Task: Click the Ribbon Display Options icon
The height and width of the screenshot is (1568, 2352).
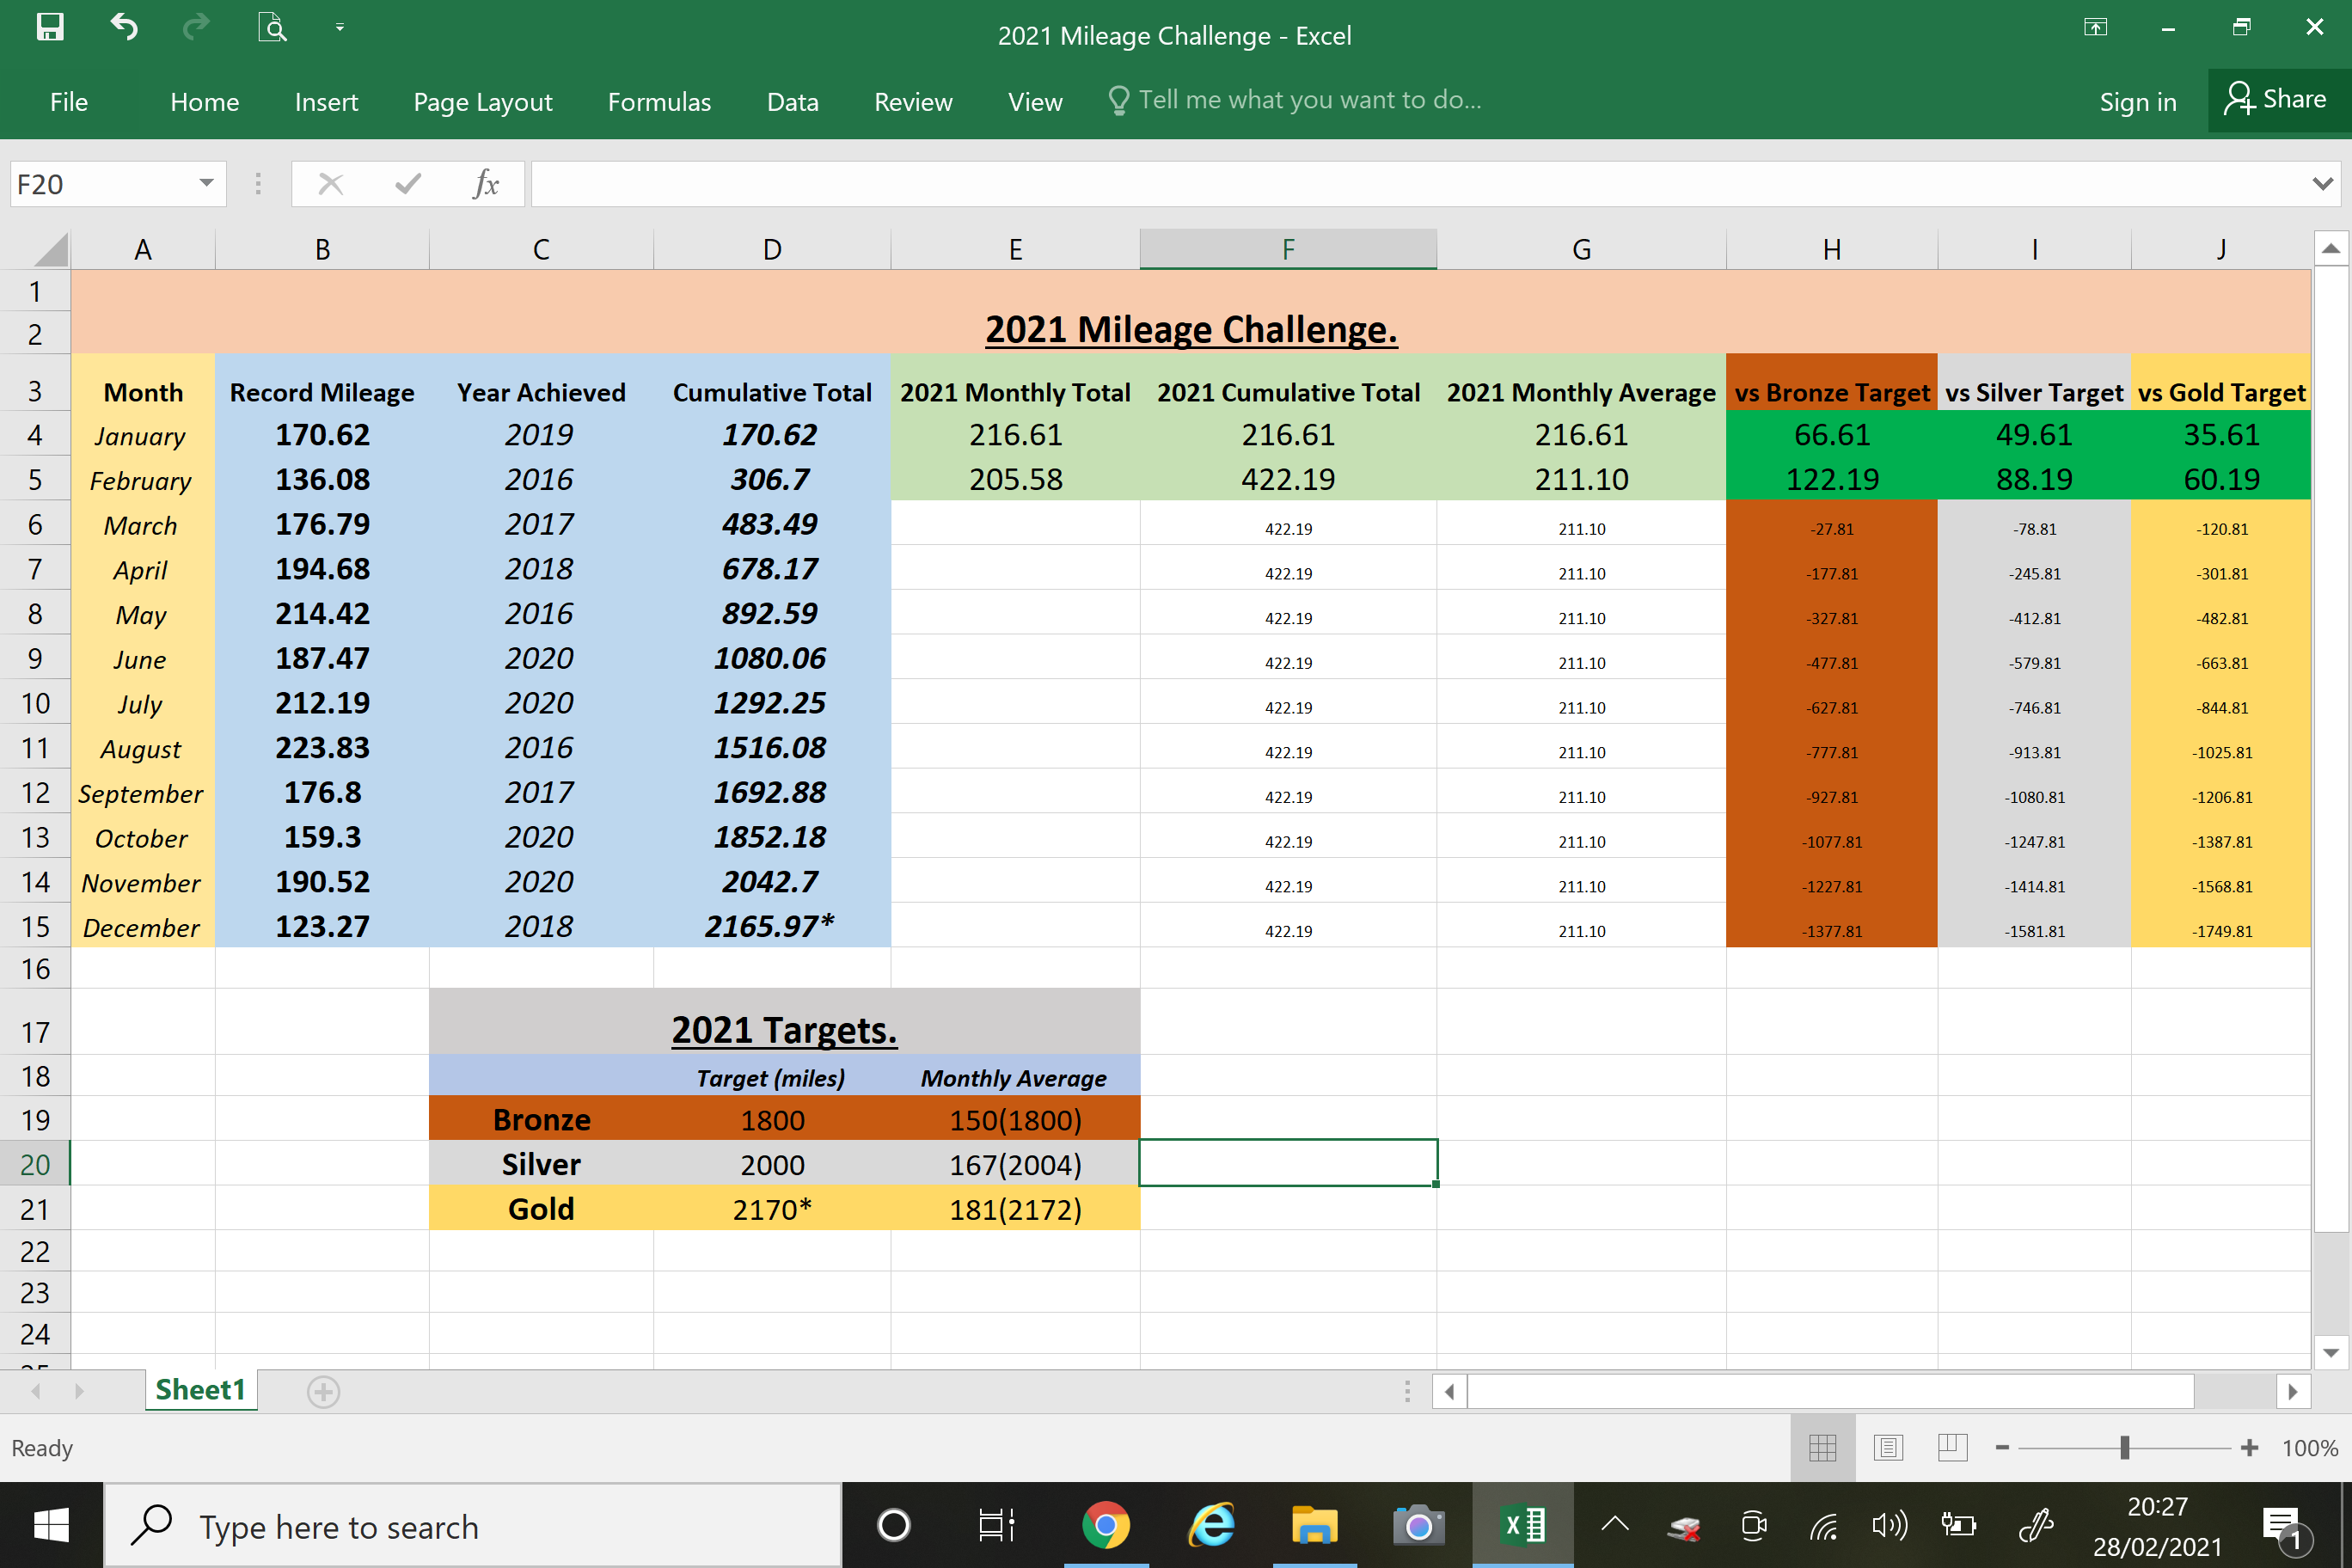Action: (x=2095, y=28)
